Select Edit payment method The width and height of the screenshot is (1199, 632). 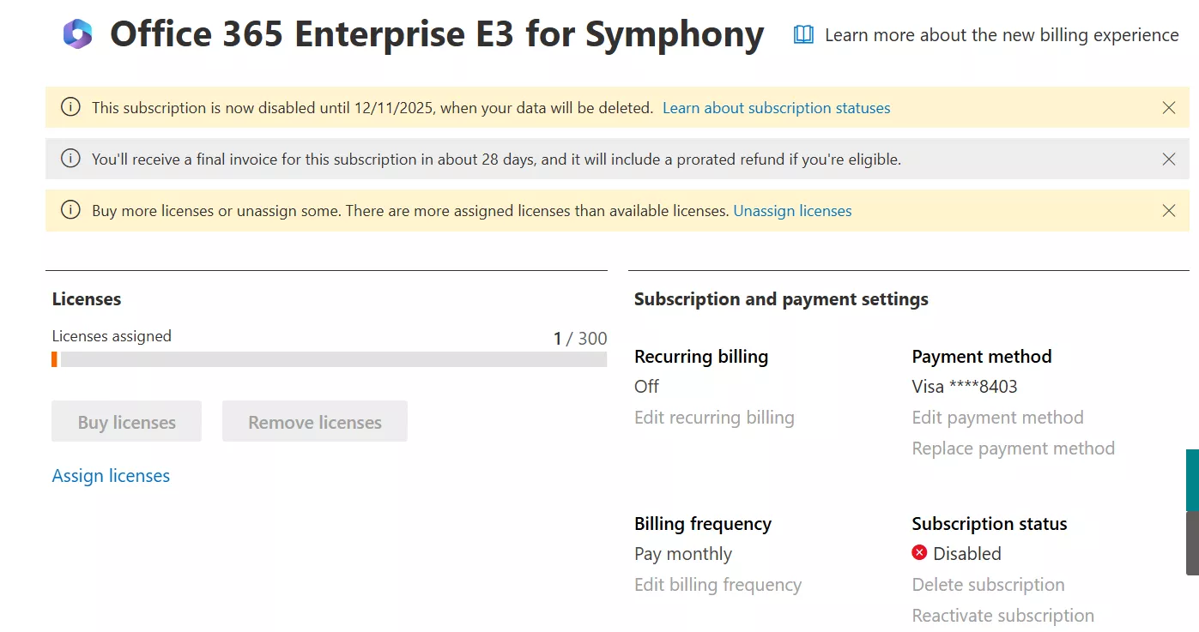coord(997,418)
